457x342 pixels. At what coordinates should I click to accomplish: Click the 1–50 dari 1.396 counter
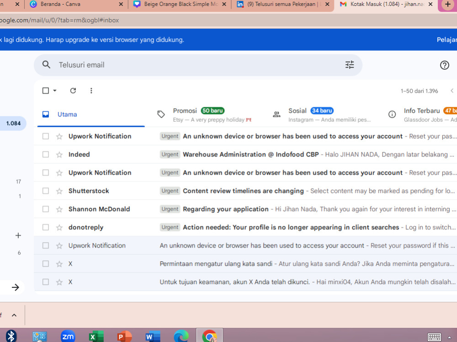point(419,91)
